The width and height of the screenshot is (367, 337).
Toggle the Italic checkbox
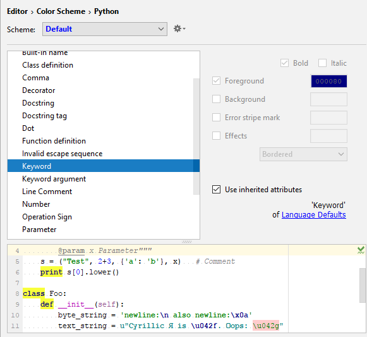pyautogui.click(x=322, y=63)
